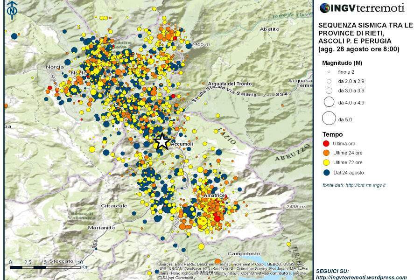The height and width of the screenshot is (280, 414).
Task: Click the 'Norcia' town label
Action: coord(55,67)
